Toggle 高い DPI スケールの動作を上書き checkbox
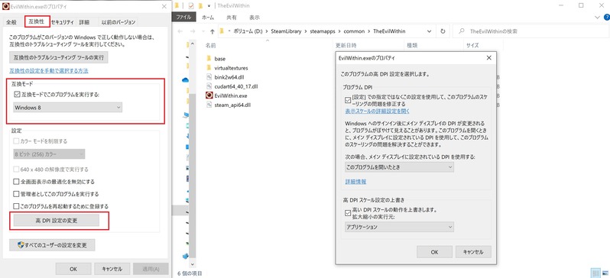Viewport: 610px width, 278px height. (x=348, y=212)
